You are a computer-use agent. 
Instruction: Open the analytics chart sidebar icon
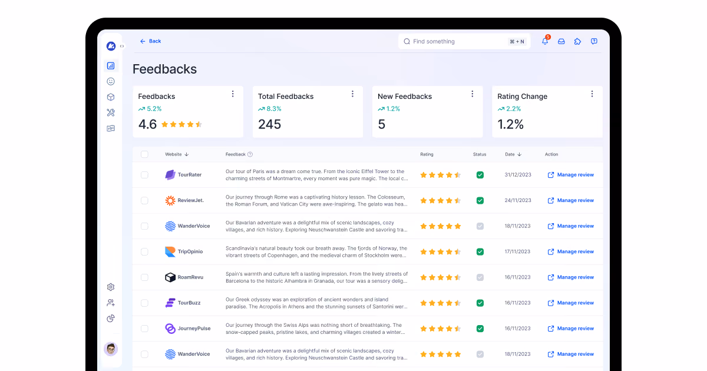(x=111, y=66)
